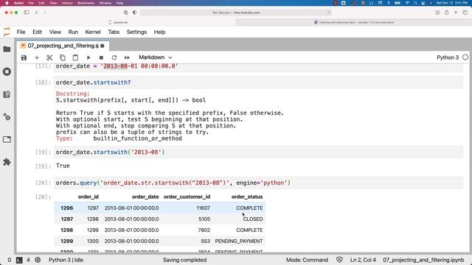Open the macOS Bookmarks menu

[x=86, y=3]
